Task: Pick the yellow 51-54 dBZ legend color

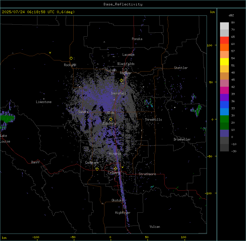Action: 224,62
